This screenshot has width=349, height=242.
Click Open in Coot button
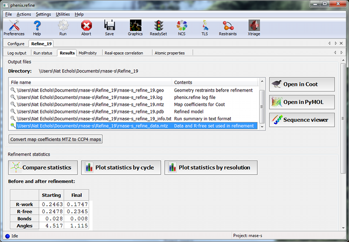point(302,84)
